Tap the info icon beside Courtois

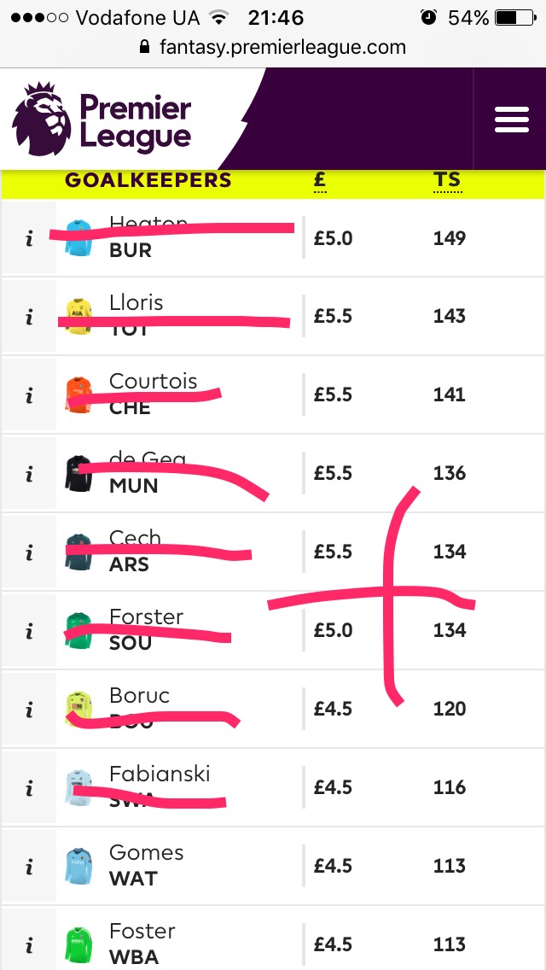(28, 394)
